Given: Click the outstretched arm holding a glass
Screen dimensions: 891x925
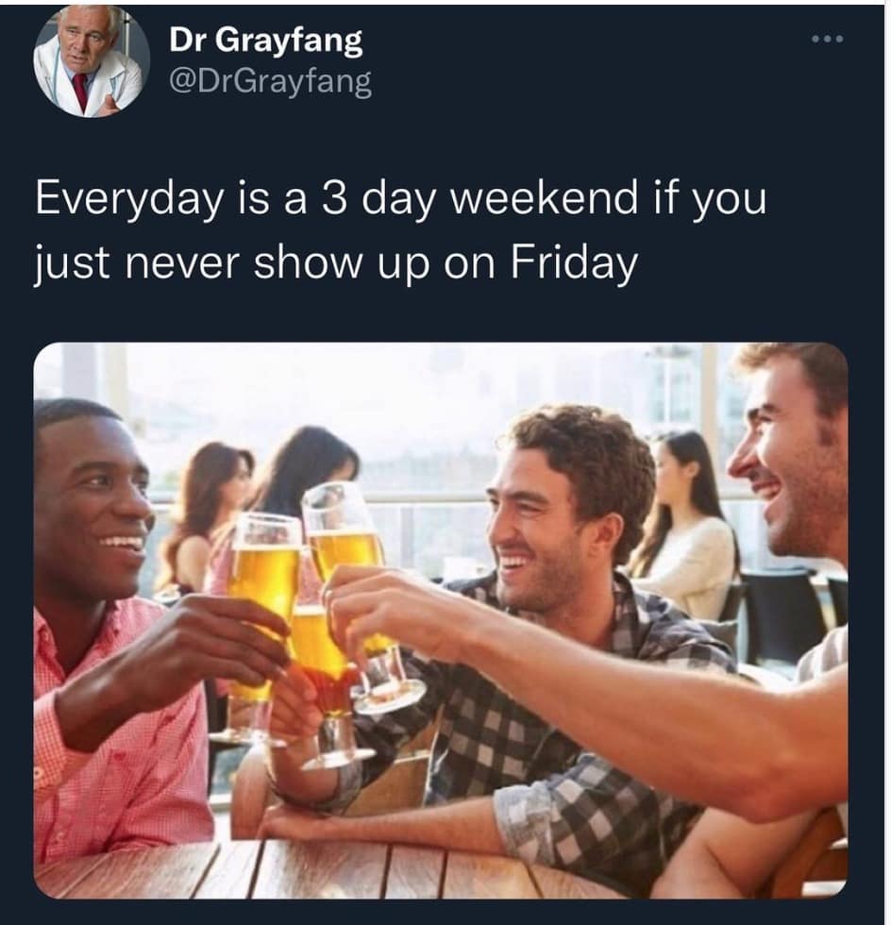Looking at the screenshot, I should [590, 684].
